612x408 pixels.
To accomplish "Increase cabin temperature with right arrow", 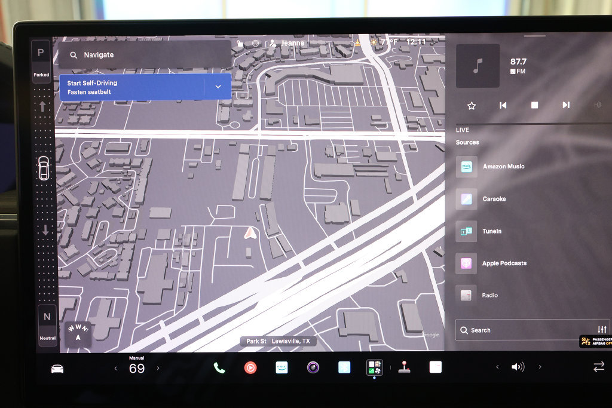I will pos(158,368).
